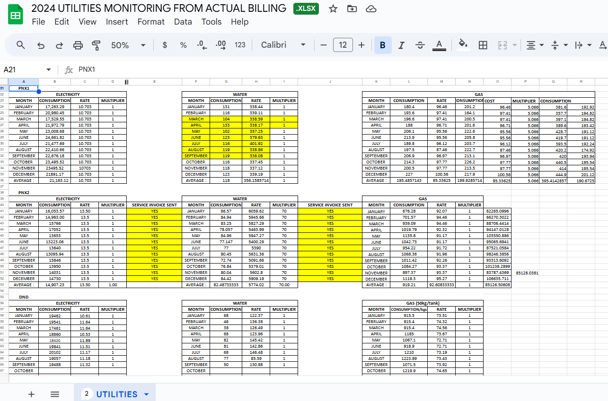Toggle italic formatting

(x=401, y=45)
